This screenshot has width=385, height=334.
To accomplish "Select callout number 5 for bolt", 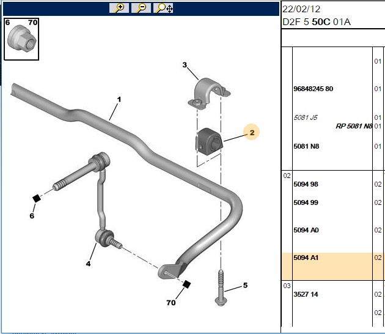I will click(x=245, y=285).
